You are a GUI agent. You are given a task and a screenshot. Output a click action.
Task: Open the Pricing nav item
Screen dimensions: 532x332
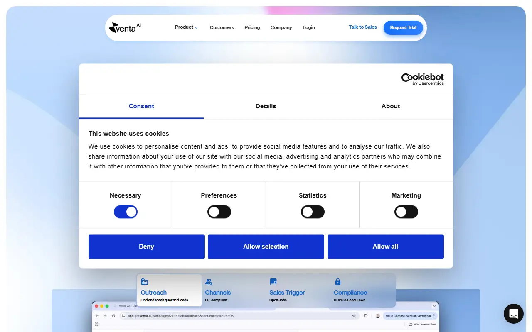[x=252, y=27]
